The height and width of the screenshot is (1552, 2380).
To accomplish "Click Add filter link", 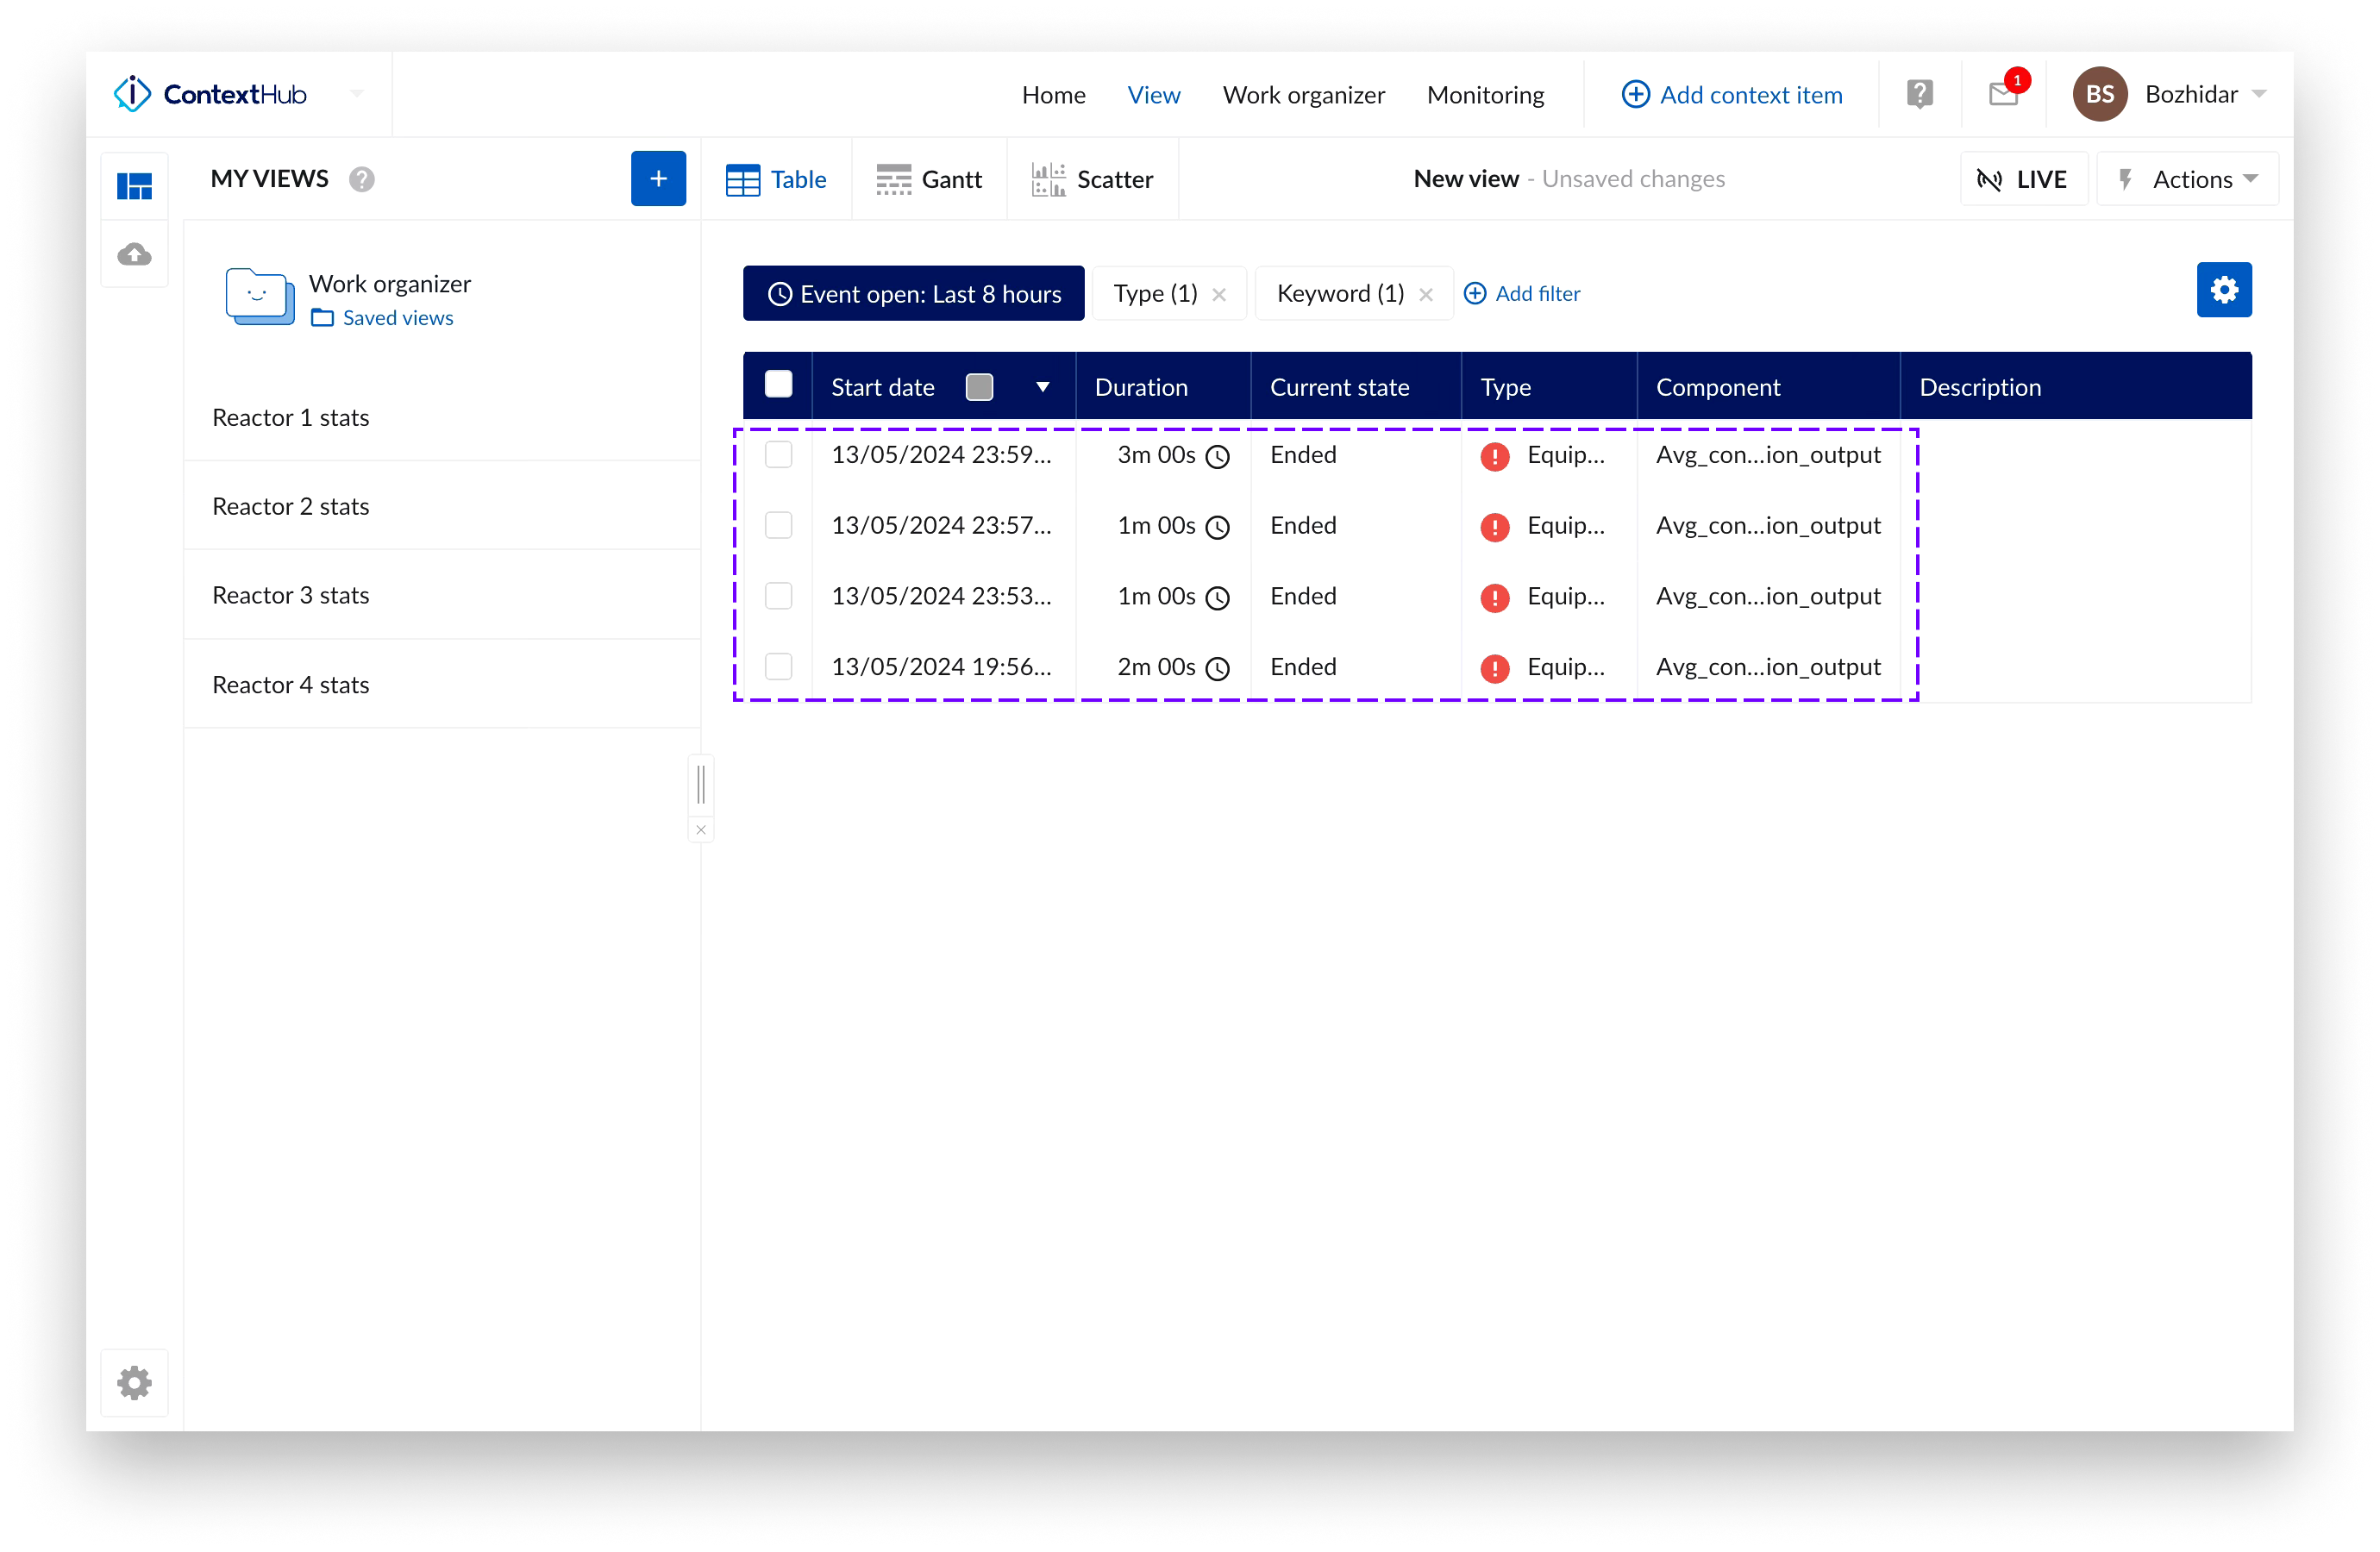I will pyautogui.click(x=1522, y=293).
